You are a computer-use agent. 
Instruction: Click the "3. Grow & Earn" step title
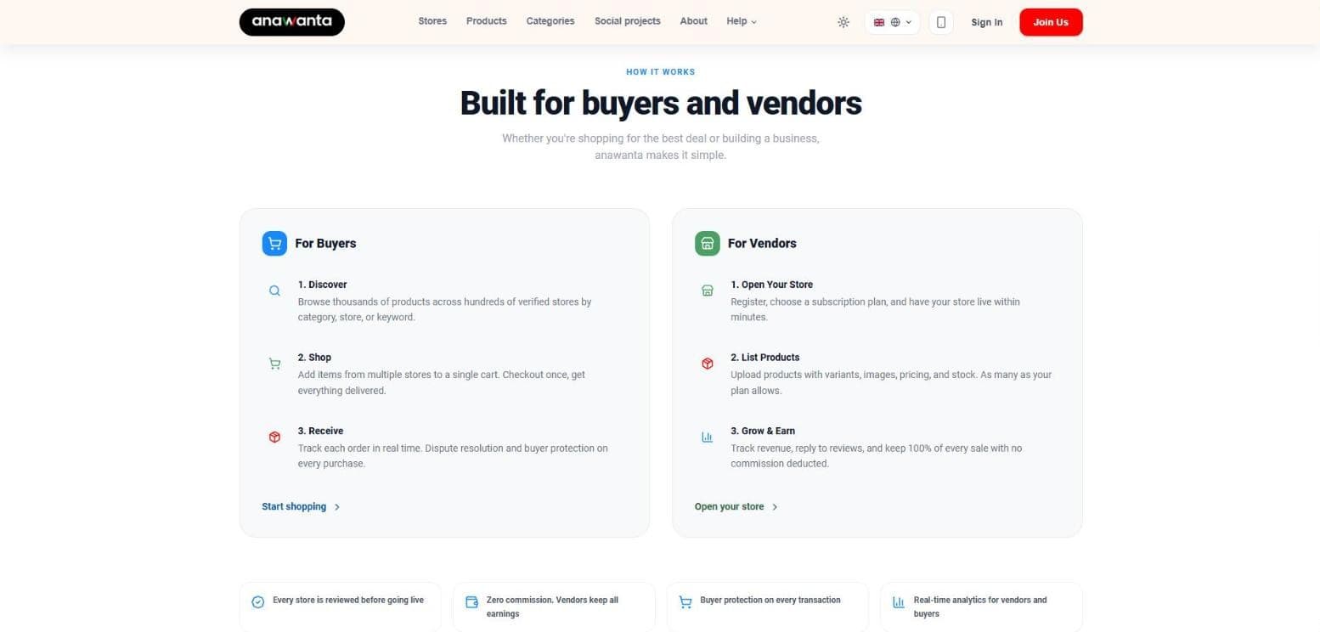[x=764, y=431]
